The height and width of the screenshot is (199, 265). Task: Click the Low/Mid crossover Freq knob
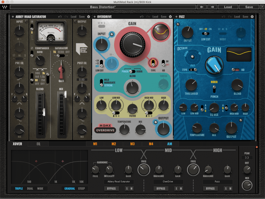pyautogui.click(x=144, y=170)
